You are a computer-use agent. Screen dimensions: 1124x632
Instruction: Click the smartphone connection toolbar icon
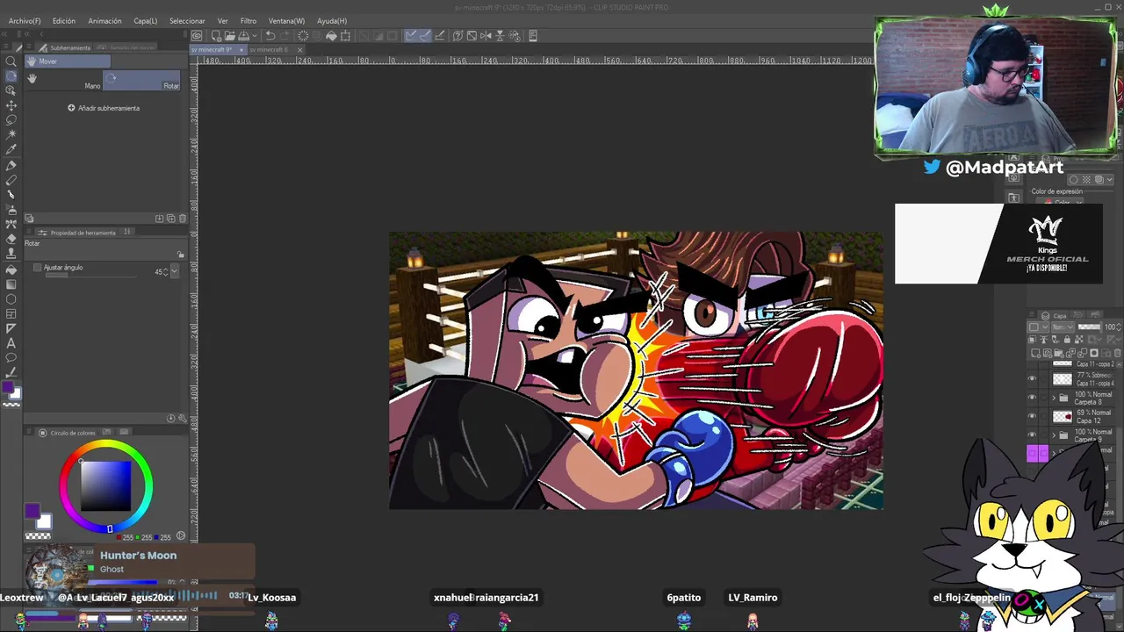point(533,36)
